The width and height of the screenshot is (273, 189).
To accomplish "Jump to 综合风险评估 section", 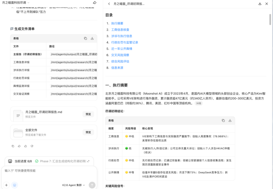I will coord(120,61).
